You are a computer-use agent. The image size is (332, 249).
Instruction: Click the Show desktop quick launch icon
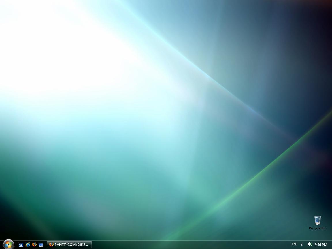(x=41, y=245)
